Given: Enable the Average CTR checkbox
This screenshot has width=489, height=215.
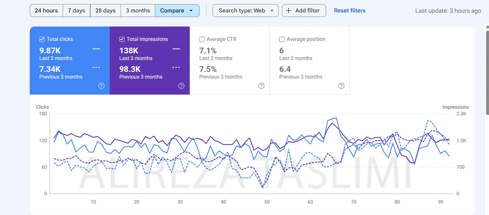Looking at the screenshot, I should point(202,39).
